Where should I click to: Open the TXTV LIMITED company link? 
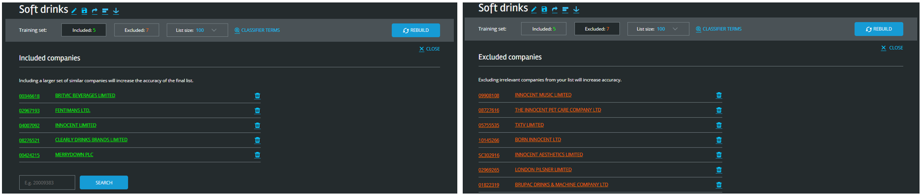coord(529,125)
